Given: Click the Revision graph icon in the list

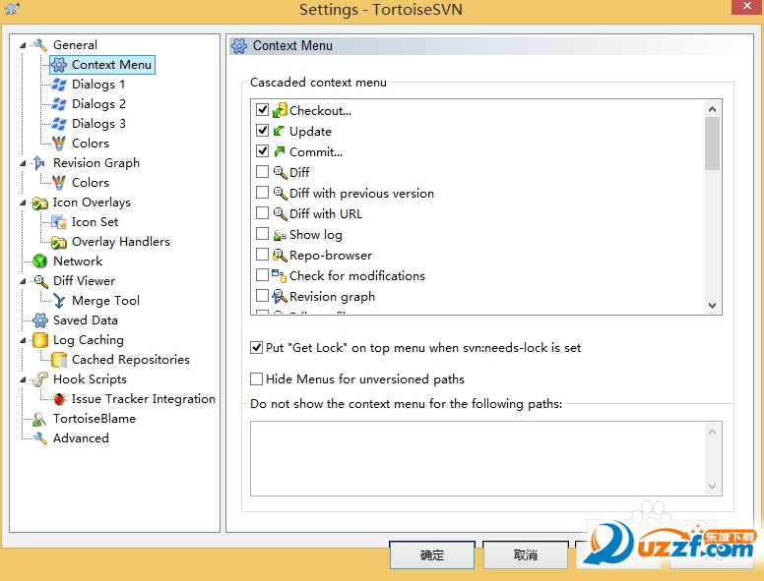Looking at the screenshot, I should pyautogui.click(x=280, y=296).
